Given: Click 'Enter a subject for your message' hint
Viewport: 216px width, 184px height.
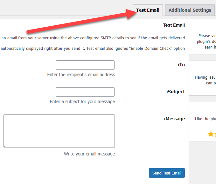Looking at the screenshot, I should click(x=82, y=102).
